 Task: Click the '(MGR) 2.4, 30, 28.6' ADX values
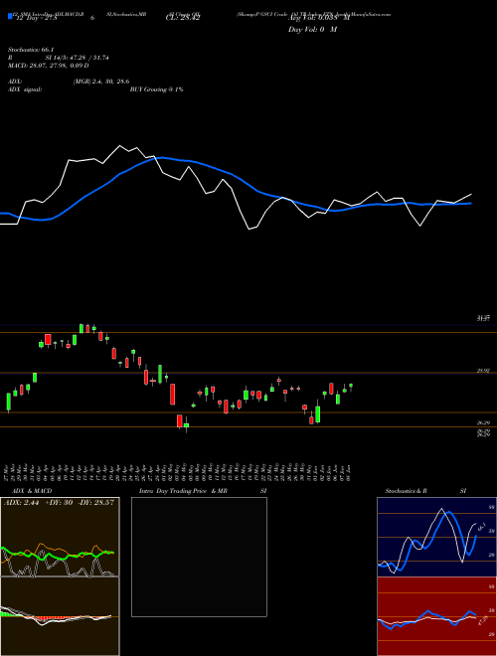[x=101, y=82]
